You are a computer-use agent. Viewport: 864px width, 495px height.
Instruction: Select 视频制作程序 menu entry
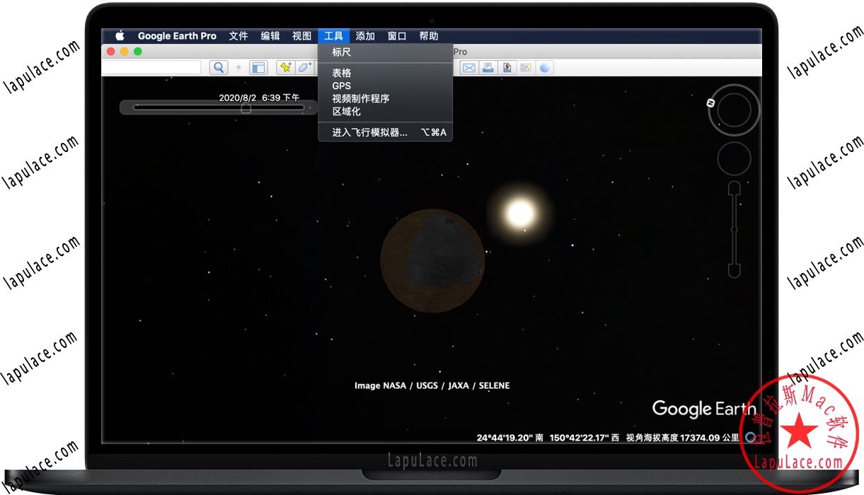[x=361, y=98]
